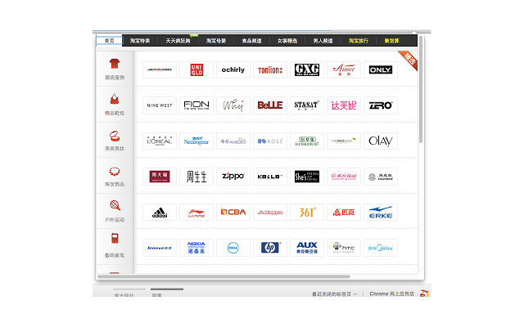
Task: Click the ZERO brand logo
Action: 381,105
